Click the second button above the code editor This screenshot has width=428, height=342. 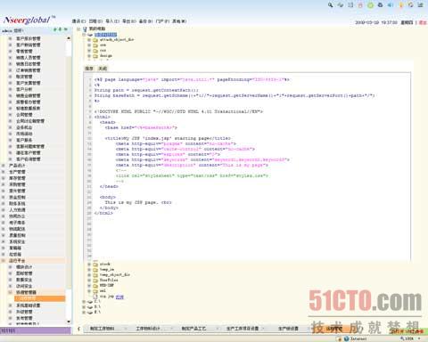pyautogui.click(x=103, y=69)
